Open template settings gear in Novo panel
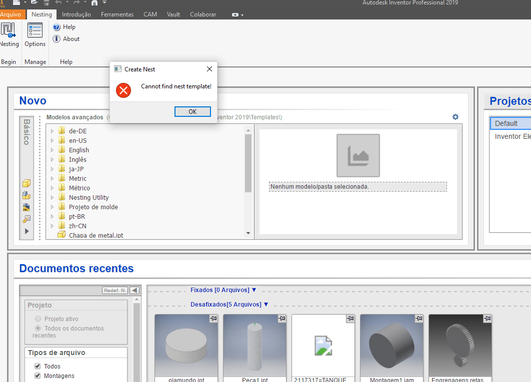This screenshot has height=382, width=531. 455,117
